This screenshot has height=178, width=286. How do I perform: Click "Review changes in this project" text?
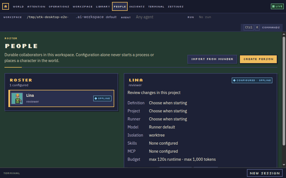[x=154, y=93]
